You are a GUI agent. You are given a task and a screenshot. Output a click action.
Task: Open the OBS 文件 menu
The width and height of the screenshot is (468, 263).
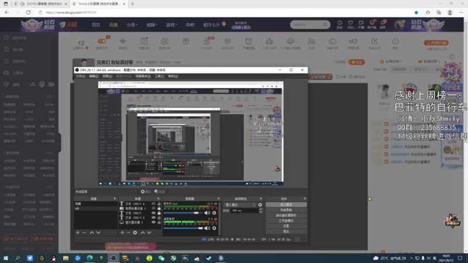tap(80, 77)
